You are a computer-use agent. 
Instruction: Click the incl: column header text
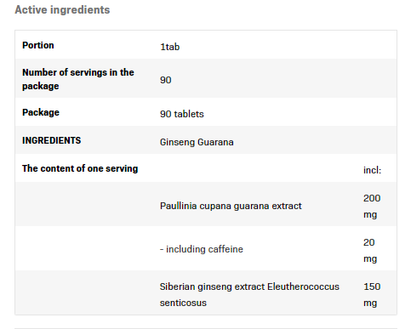(372, 170)
